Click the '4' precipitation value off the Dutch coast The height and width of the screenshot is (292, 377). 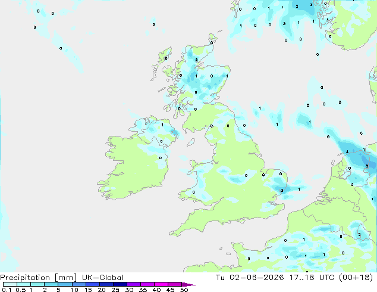[347, 152]
